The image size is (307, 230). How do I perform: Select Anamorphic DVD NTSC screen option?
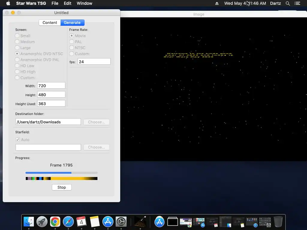(x=17, y=54)
